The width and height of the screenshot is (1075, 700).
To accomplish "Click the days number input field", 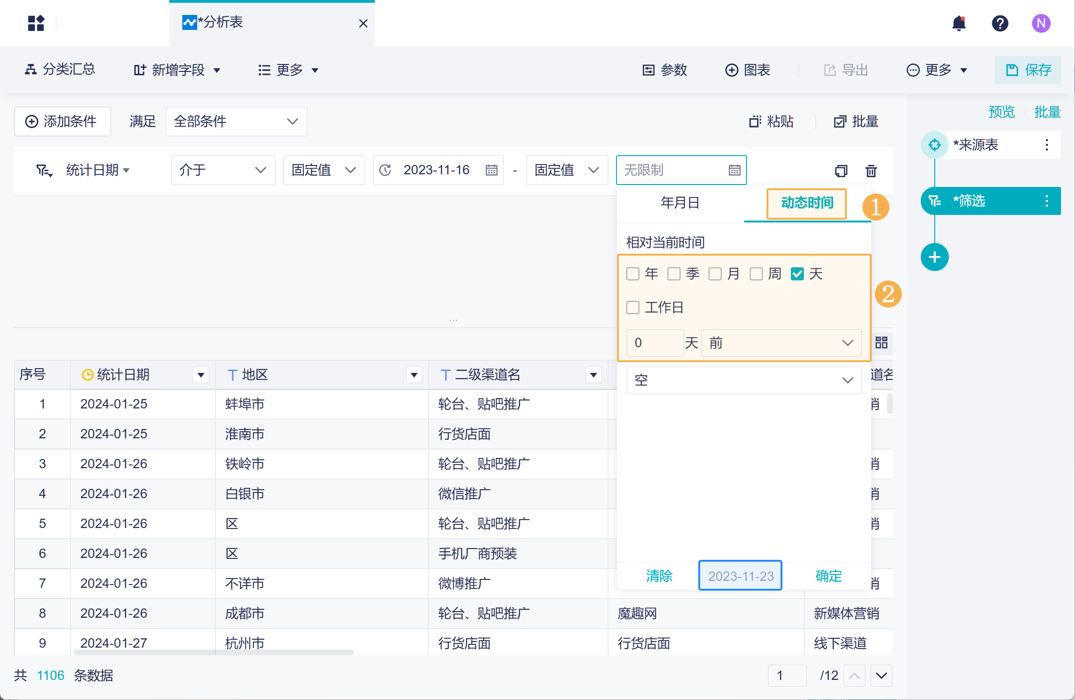I will tap(654, 343).
